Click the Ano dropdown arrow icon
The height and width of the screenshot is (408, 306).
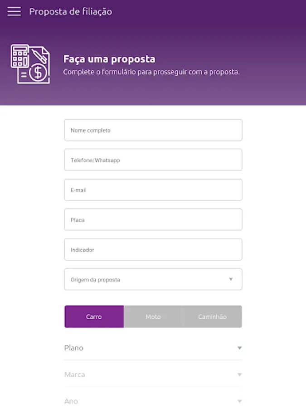(240, 401)
